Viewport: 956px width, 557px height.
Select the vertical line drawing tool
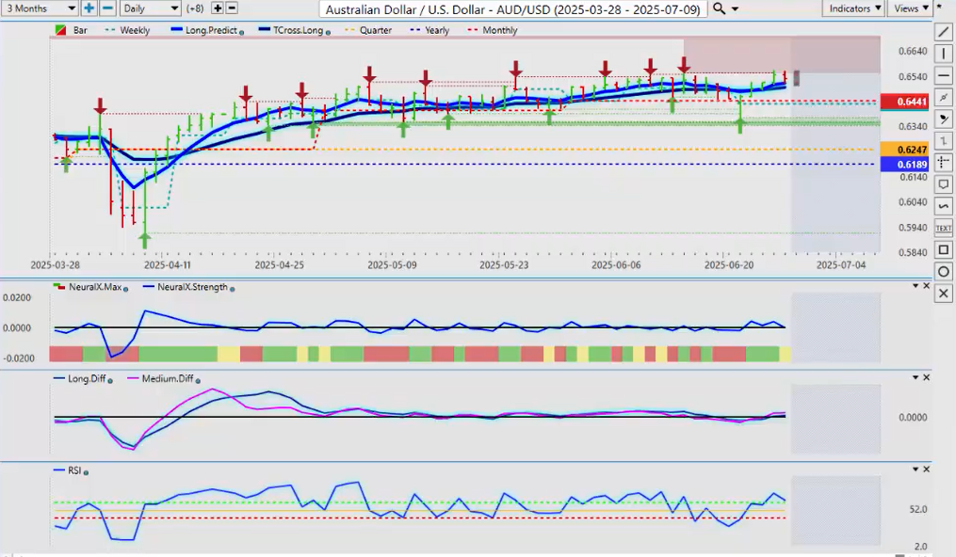(x=945, y=54)
